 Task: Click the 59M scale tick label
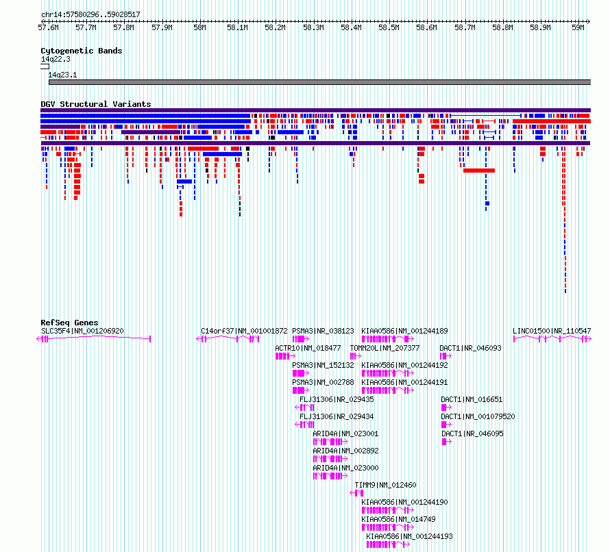[x=578, y=27]
